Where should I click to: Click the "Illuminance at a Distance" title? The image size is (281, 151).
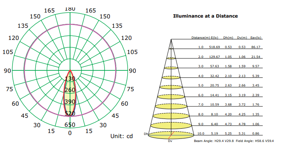(205, 16)
